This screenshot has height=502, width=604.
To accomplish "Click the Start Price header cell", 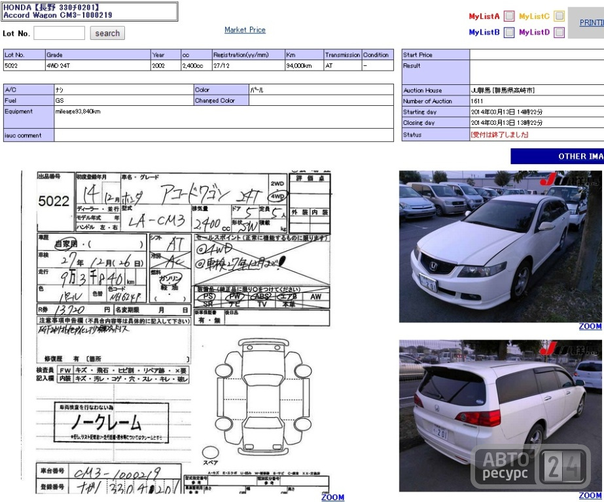I will pyautogui.click(x=435, y=55).
